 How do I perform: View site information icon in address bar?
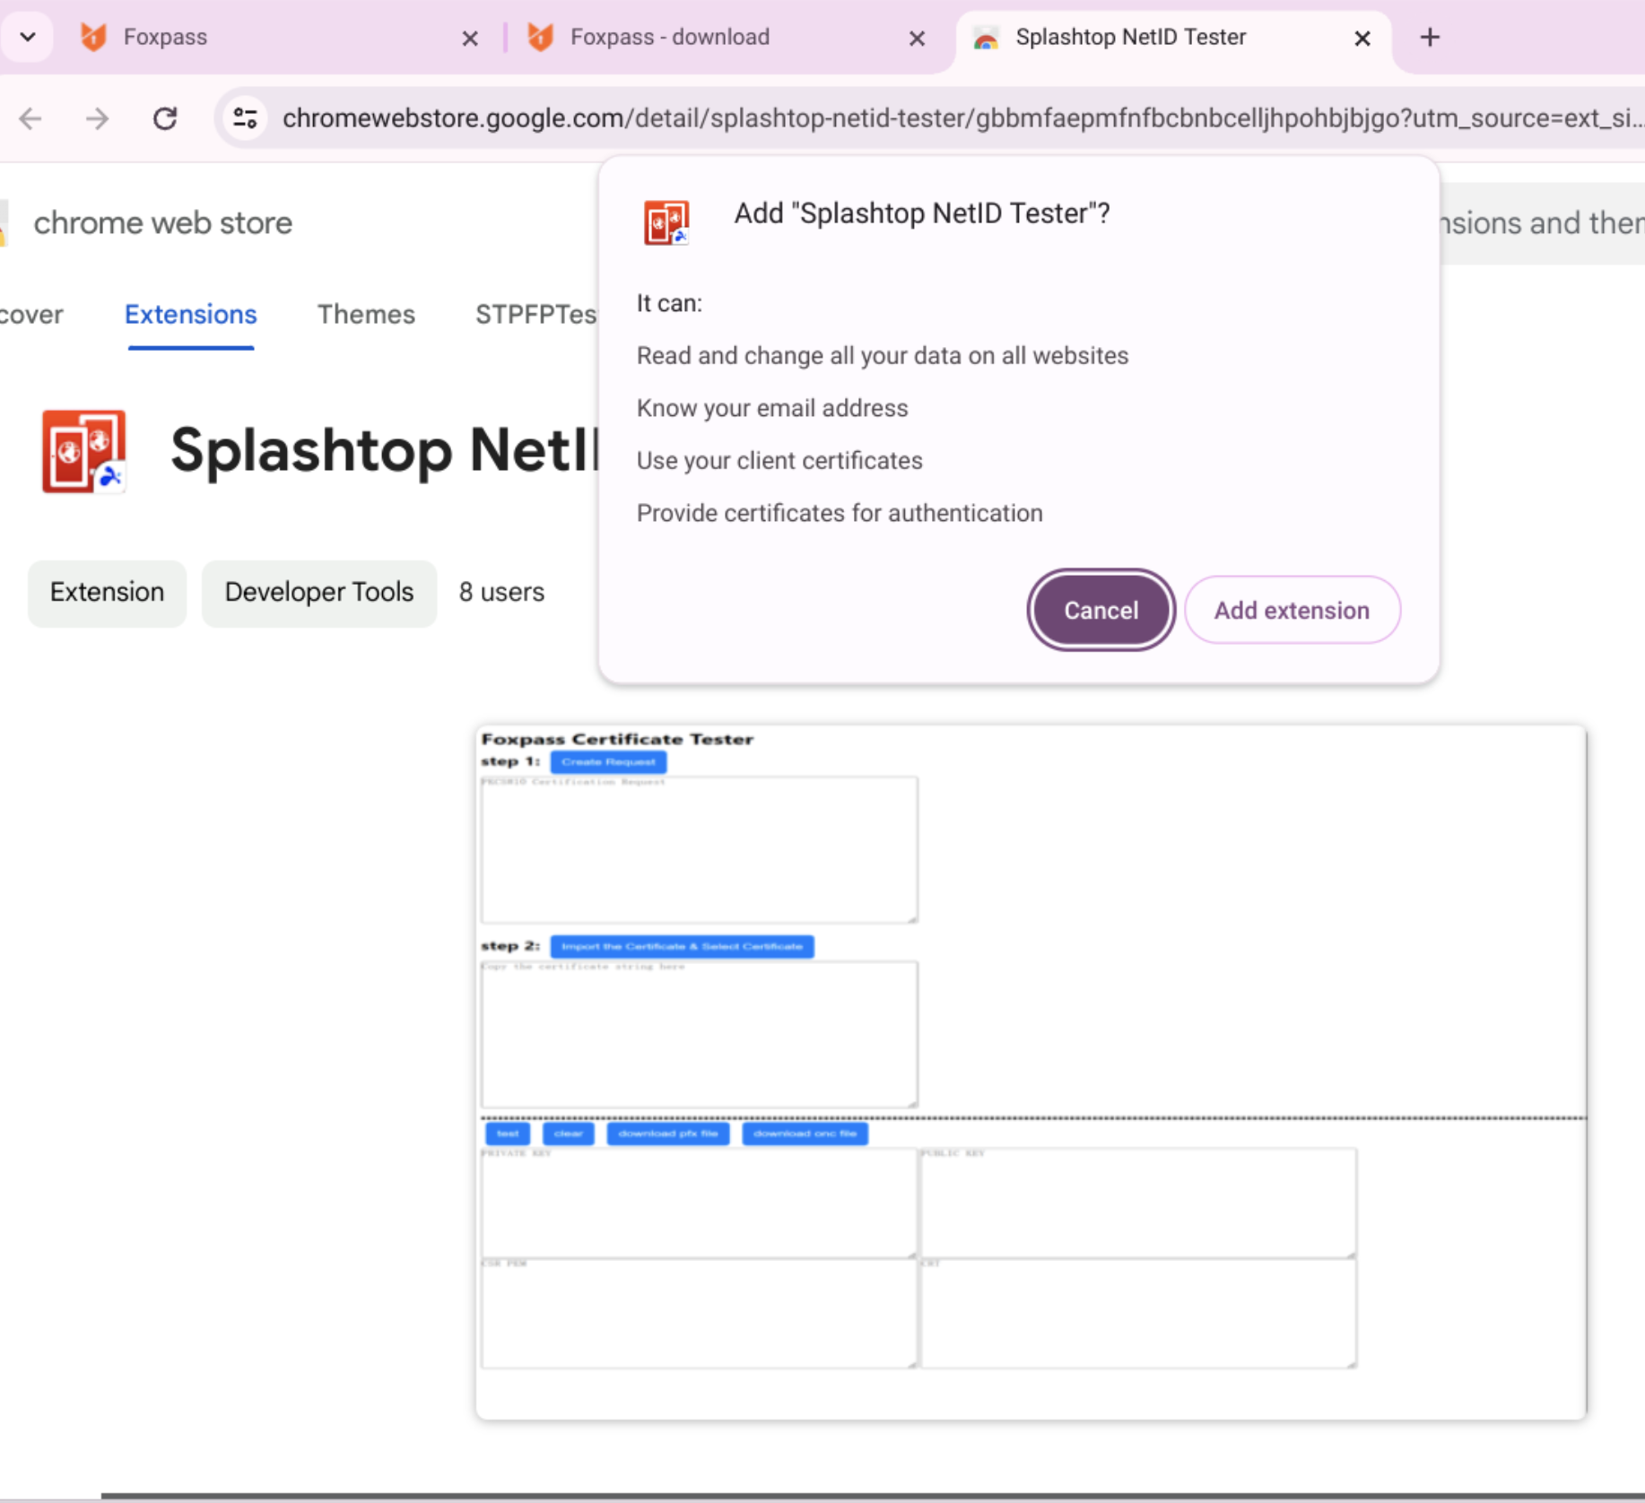click(x=245, y=118)
